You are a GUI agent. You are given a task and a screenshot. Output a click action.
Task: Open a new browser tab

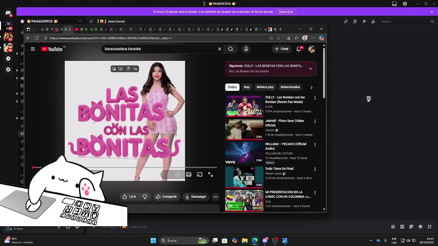[280, 29]
